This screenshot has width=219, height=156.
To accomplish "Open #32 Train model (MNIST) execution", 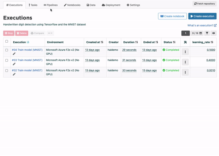I will pyautogui.click(x=27, y=70).
